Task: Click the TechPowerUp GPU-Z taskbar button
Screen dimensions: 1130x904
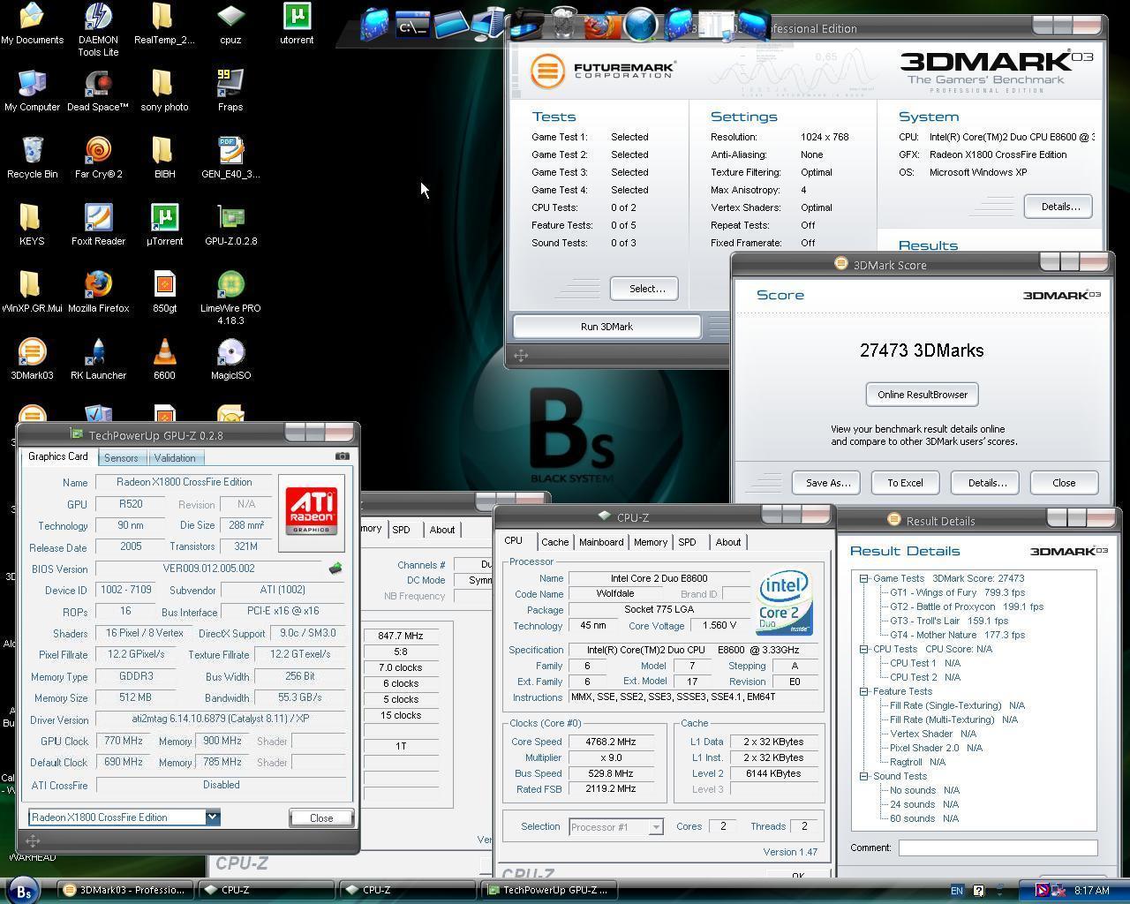Action: point(549,890)
